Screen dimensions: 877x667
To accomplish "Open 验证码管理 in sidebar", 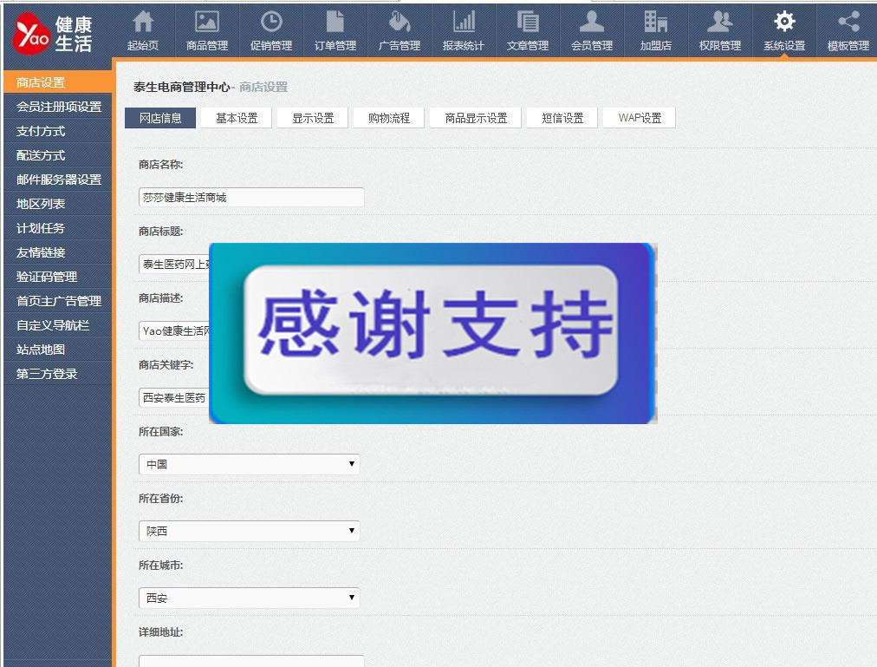I will (x=57, y=277).
